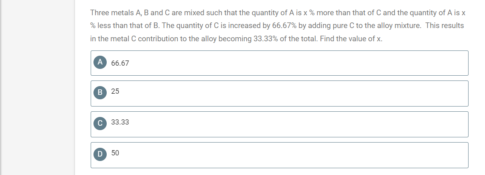Click the '33.33%' figure in the question
485x175 pixels.
click(x=266, y=39)
